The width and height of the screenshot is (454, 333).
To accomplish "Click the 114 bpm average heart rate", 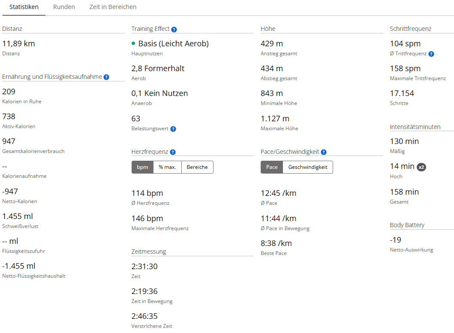I will (x=147, y=193).
